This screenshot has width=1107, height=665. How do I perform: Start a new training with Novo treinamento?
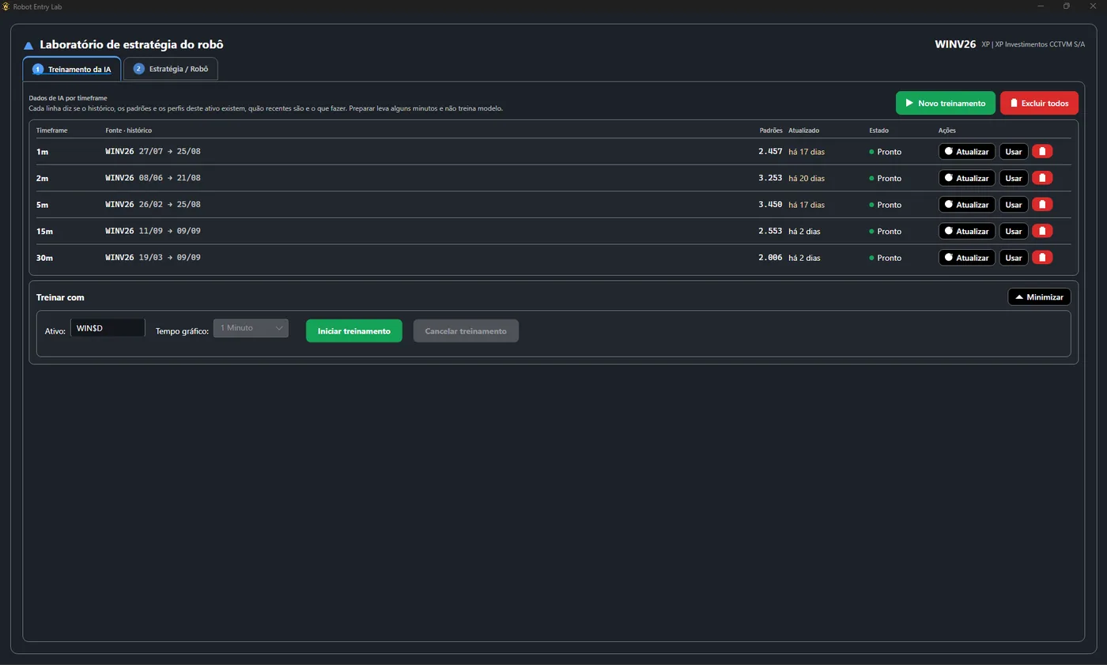945,103
